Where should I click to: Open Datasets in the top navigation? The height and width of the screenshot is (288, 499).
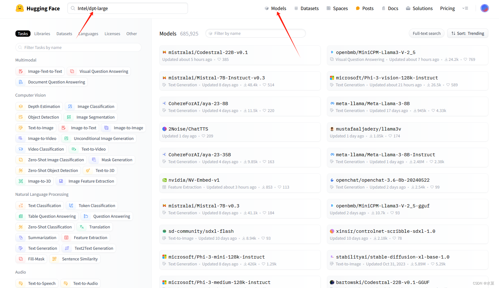(x=307, y=8)
